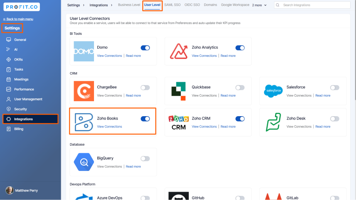Click the search magnifier icon
The height and width of the screenshot is (200, 356).
[x=277, y=5]
